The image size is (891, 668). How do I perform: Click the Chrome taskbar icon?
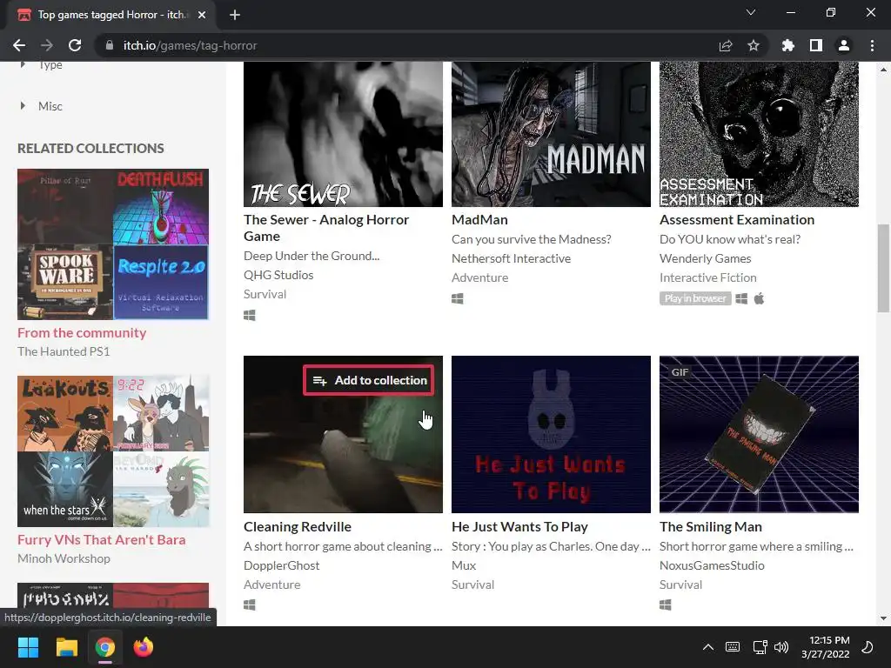105,647
